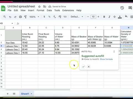Check the Saved to Drive status

pos(57,7)
